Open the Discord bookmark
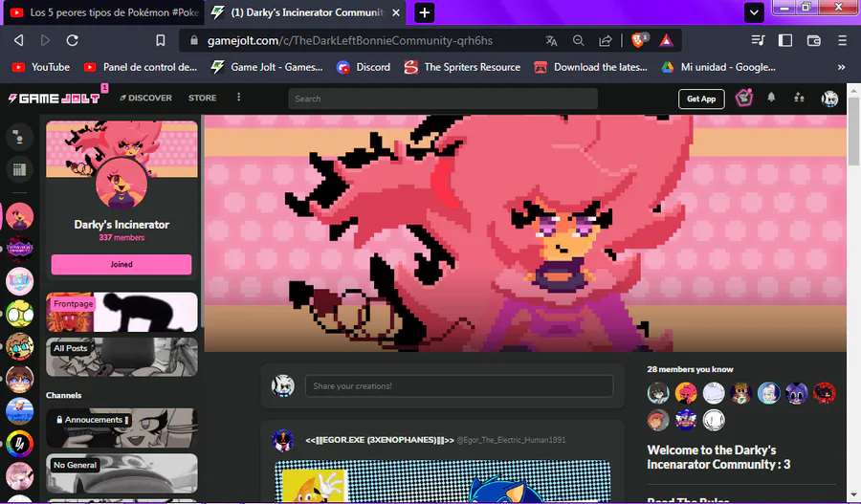This screenshot has width=861, height=504. [x=364, y=67]
